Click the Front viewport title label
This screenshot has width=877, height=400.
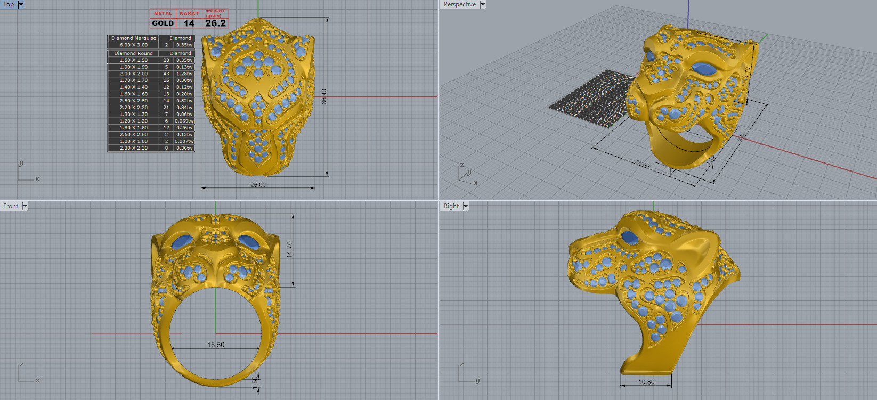click(11, 206)
